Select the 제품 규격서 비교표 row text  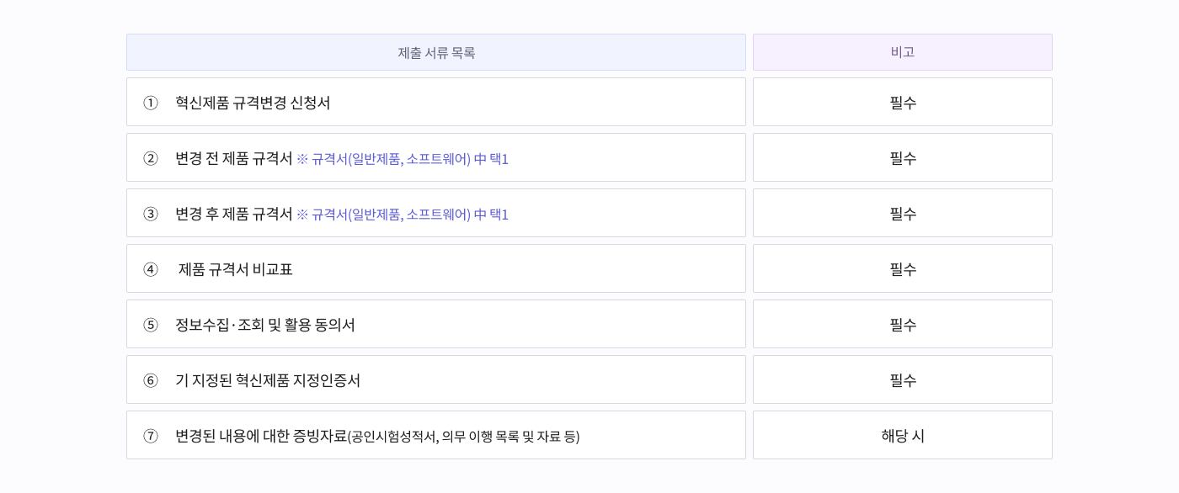tap(235, 269)
